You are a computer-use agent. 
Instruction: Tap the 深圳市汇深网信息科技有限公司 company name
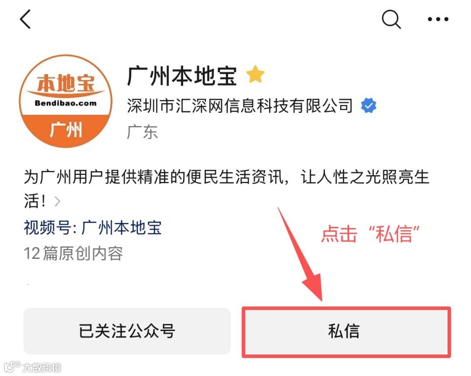[x=240, y=106]
